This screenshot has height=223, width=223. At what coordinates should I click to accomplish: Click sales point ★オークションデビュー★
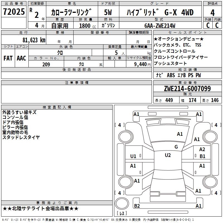tap(179, 39)
